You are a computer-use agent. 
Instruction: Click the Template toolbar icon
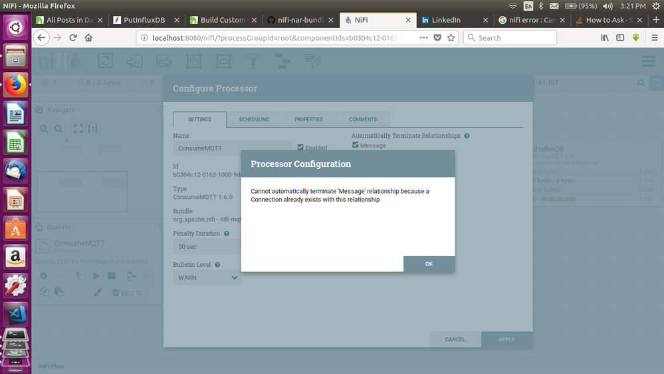282,61
